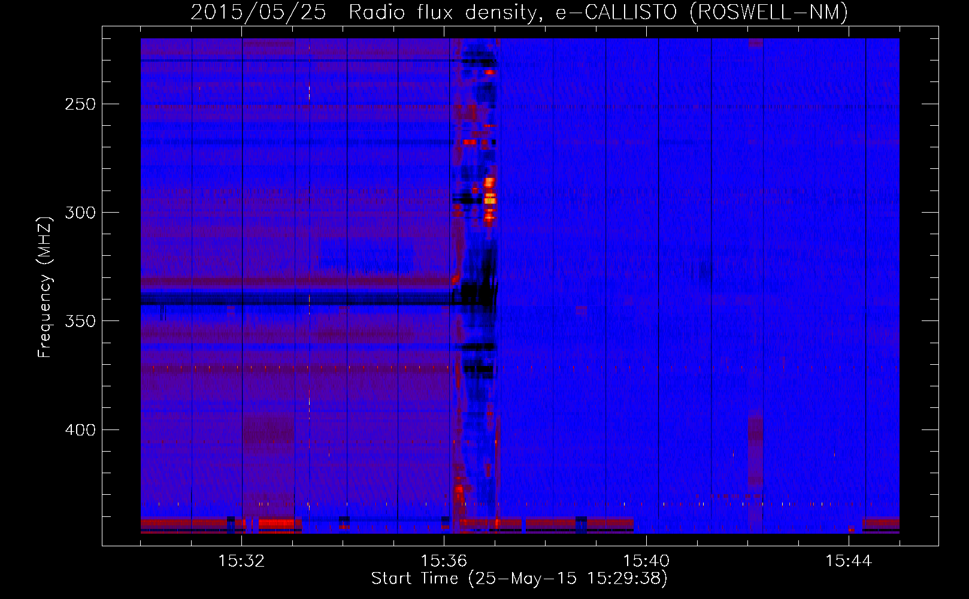
Task: Click the "Start Time (25-May-15 15:29:38)" label
Action: click(x=519, y=579)
